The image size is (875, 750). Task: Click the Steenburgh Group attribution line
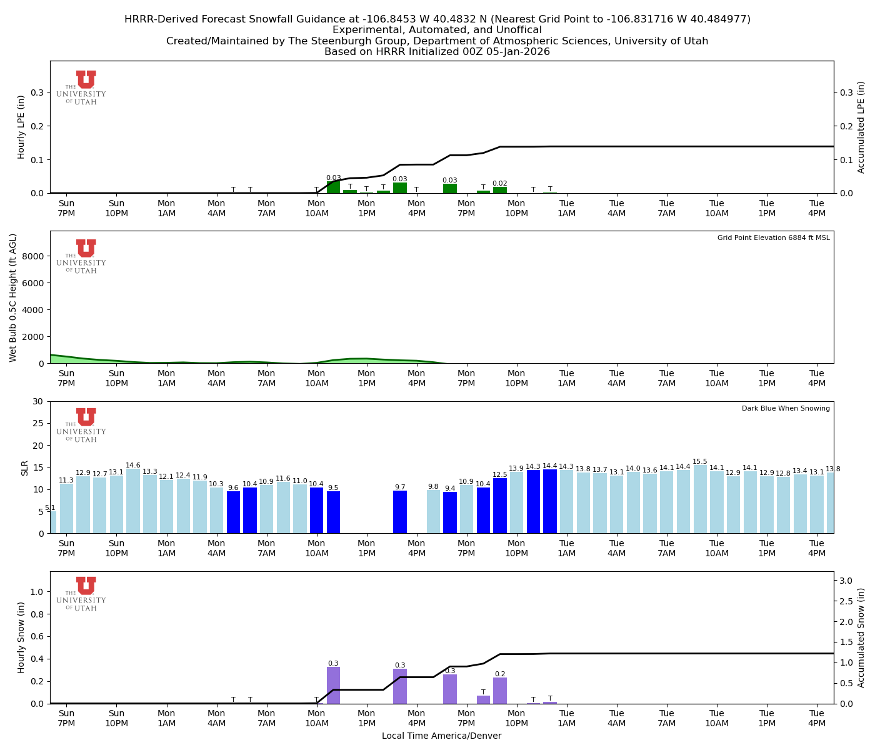(x=437, y=41)
